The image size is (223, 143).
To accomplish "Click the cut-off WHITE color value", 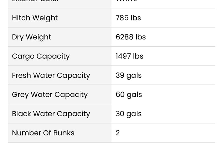I will 126,1.
